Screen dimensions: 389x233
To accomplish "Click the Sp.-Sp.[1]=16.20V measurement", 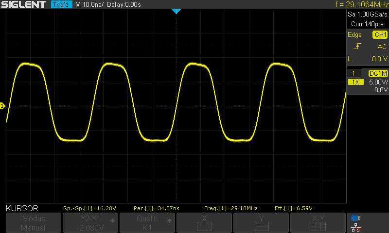I will pyautogui.click(x=89, y=208).
